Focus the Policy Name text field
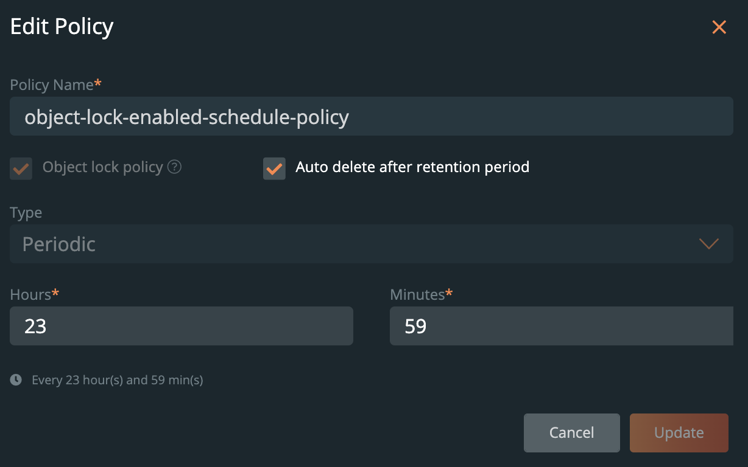The width and height of the screenshot is (748, 467). point(371,116)
